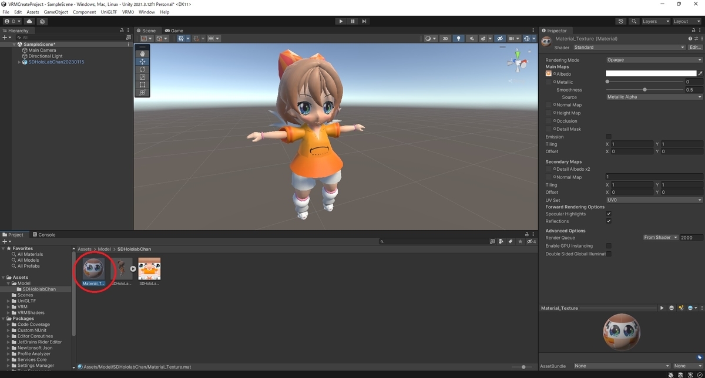Open the Component menu

click(x=84, y=12)
